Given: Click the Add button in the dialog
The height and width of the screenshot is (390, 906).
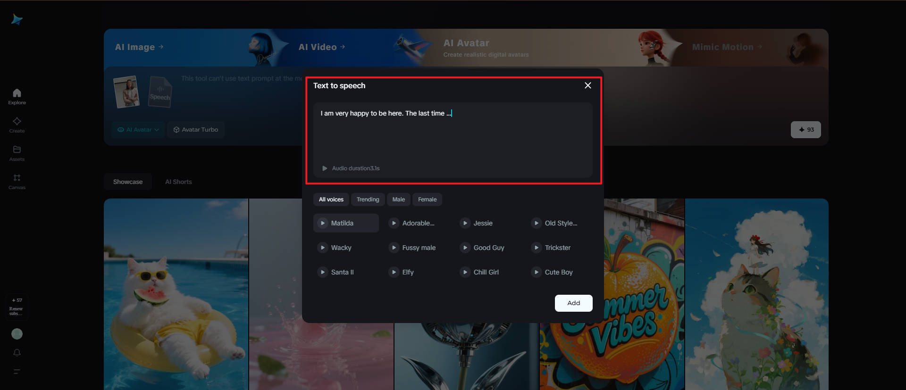Looking at the screenshot, I should (574, 303).
